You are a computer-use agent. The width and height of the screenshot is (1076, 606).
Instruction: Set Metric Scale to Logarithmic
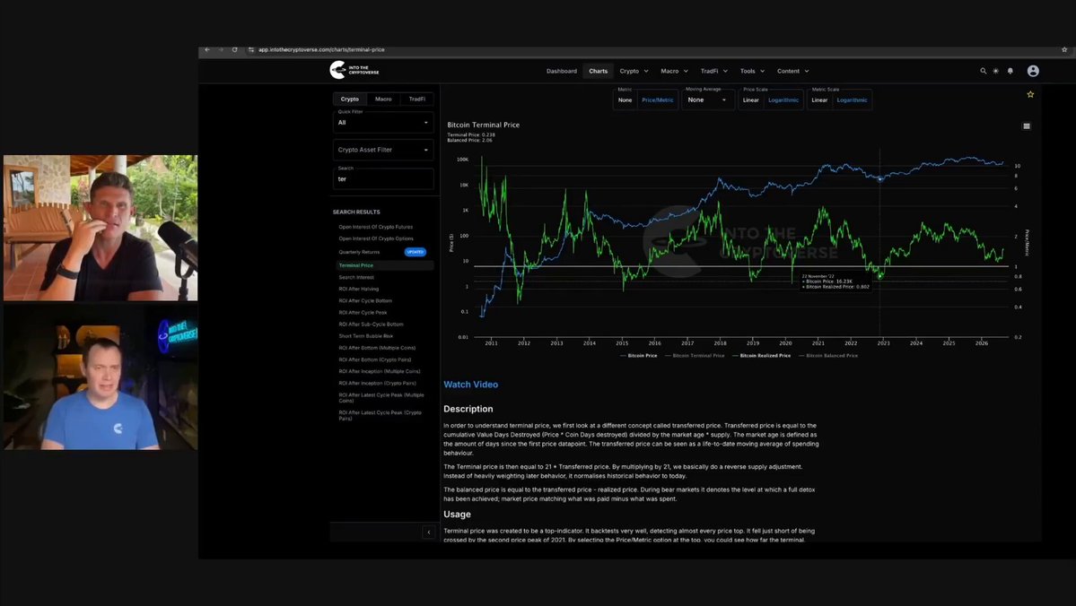click(852, 100)
